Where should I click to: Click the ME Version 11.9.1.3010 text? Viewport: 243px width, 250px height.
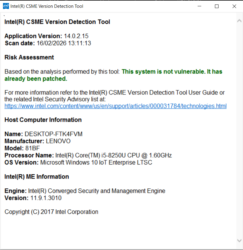[46, 198]
